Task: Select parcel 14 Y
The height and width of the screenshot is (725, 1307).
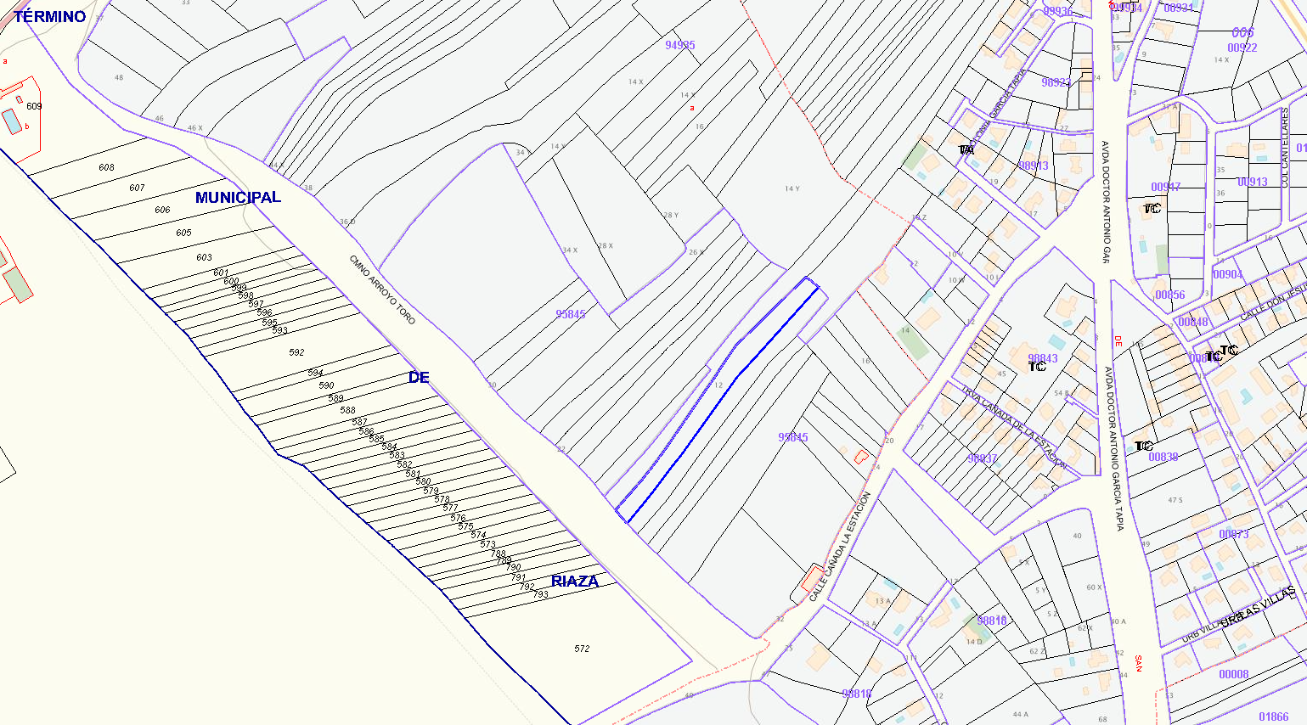Action: click(x=792, y=188)
